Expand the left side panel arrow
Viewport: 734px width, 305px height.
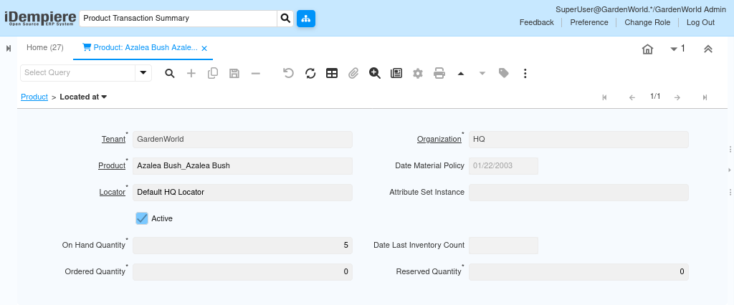[9, 49]
